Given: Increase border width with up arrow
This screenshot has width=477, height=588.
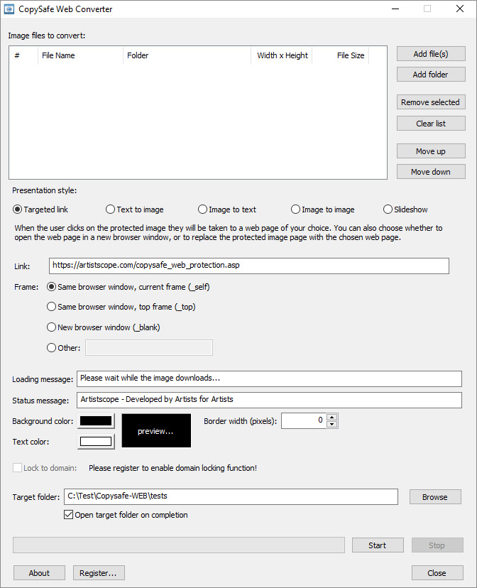Looking at the screenshot, I should [x=332, y=417].
